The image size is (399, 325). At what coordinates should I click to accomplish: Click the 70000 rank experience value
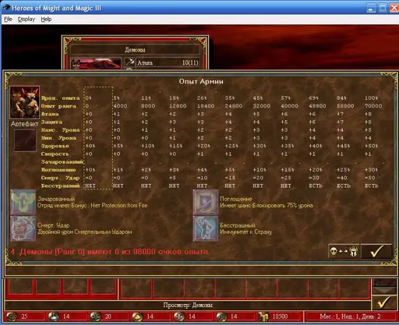[x=373, y=106]
